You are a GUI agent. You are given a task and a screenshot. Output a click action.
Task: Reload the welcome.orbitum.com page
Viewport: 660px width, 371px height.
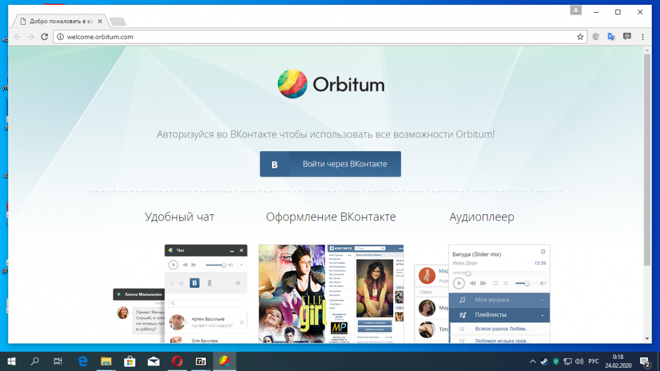(45, 37)
